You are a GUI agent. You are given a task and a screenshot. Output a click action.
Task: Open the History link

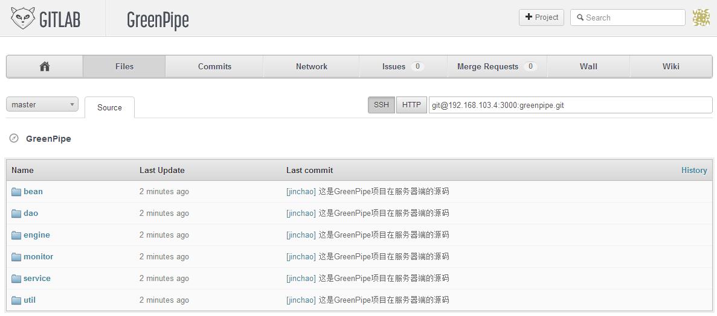pos(693,170)
